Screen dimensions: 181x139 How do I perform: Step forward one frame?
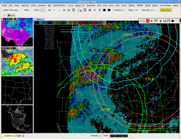[x=59, y=10]
